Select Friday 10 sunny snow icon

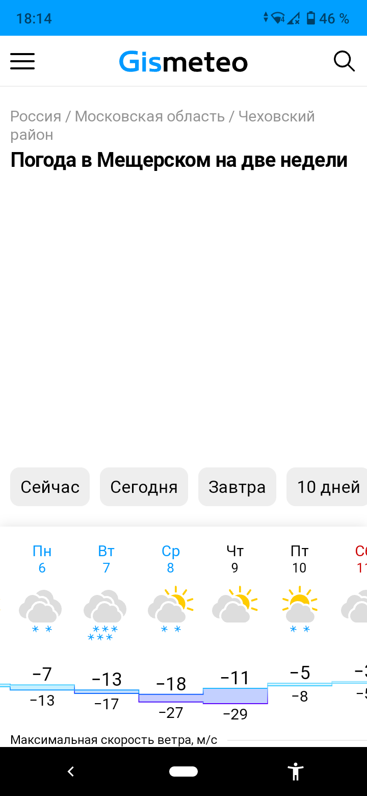(300, 610)
